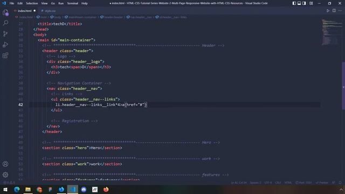Click the div class="header__logo" line
Image resolution: width=345 pixels, height=194 pixels.
click(75, 61)
